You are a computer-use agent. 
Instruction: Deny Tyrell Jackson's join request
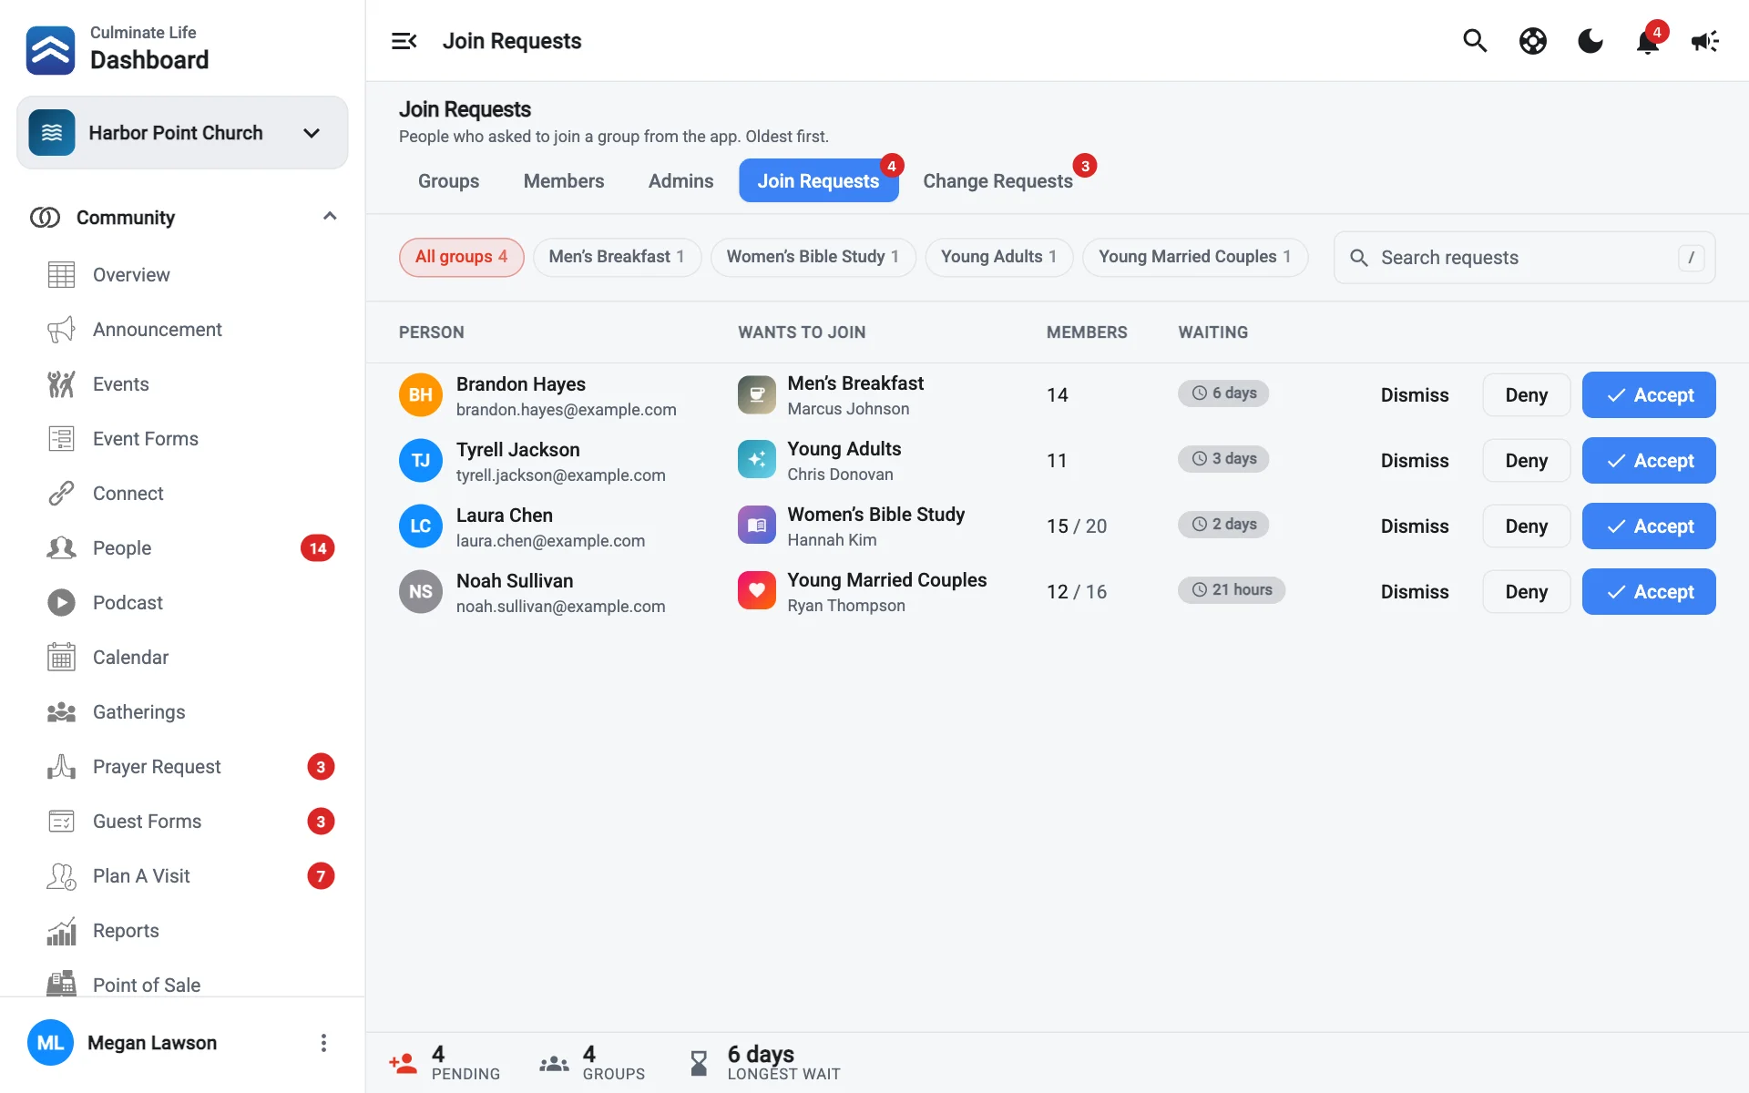click(1526, 461)
